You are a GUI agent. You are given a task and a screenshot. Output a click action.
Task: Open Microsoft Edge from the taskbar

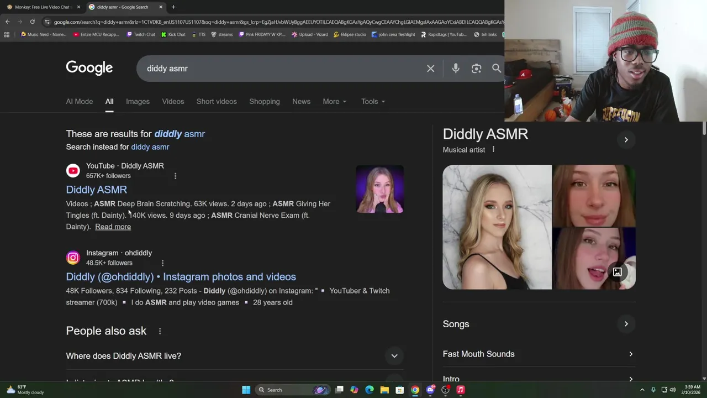[x=369, y=390]
